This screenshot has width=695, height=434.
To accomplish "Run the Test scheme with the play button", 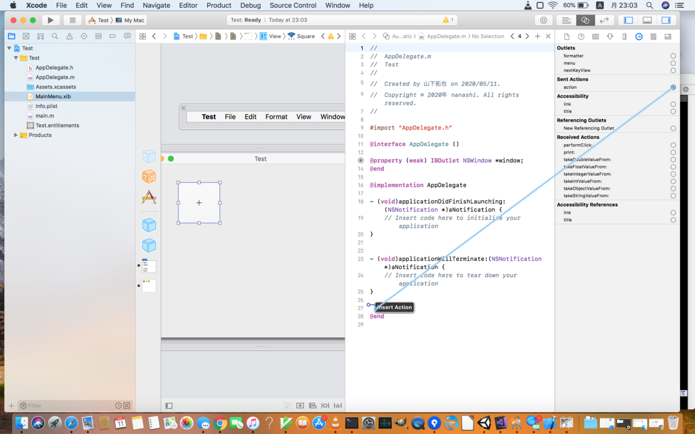I will point(50,20).
